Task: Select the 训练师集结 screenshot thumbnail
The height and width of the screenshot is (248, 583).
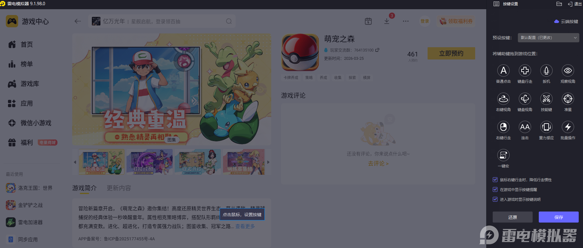Action: (244, 162)
